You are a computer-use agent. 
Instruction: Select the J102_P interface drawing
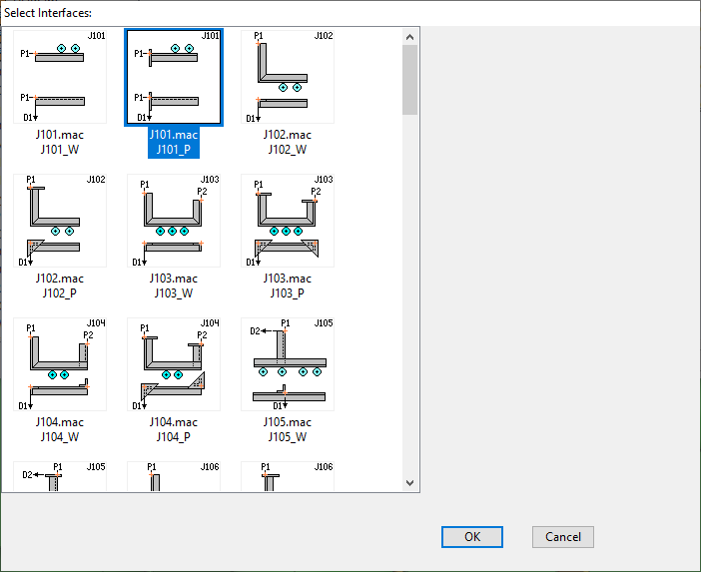point(60,221)
